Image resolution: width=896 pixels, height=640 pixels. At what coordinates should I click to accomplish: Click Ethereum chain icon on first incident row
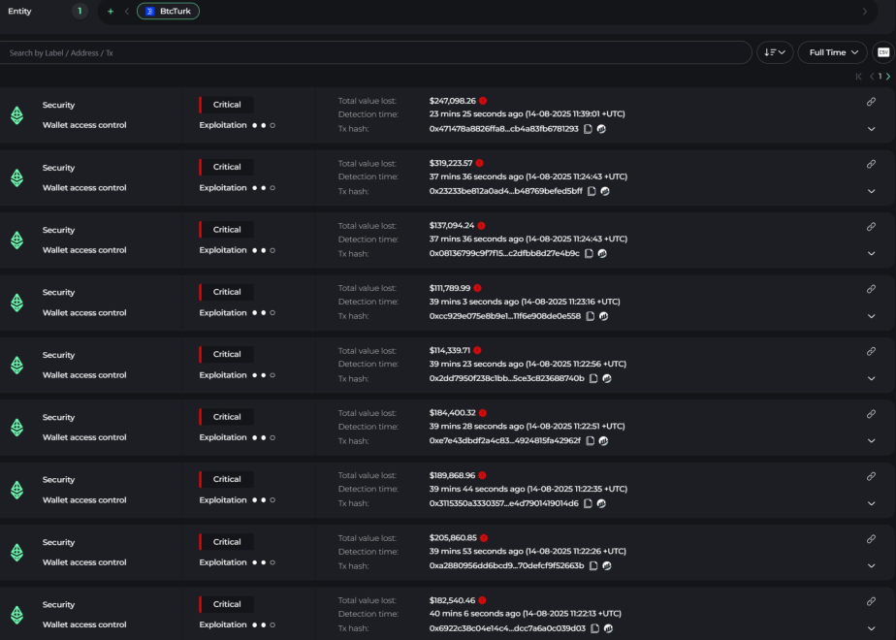click(16, 115)
